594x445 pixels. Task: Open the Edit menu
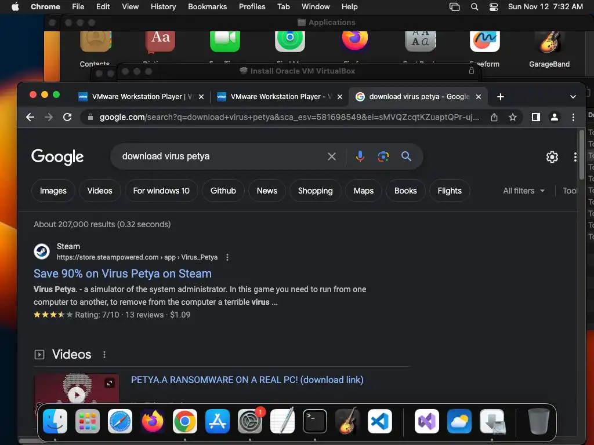point(103,7)
